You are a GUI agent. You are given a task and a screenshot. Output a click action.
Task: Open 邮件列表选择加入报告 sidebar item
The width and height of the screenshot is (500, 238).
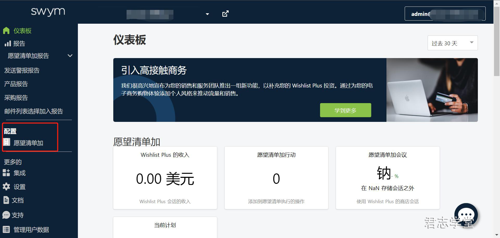point(34,111)
